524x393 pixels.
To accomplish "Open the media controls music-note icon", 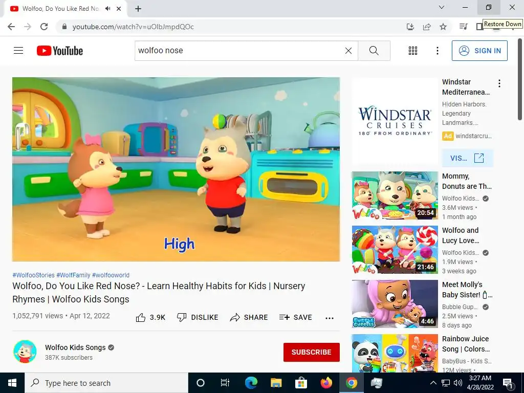I will (x=463, y=27).
